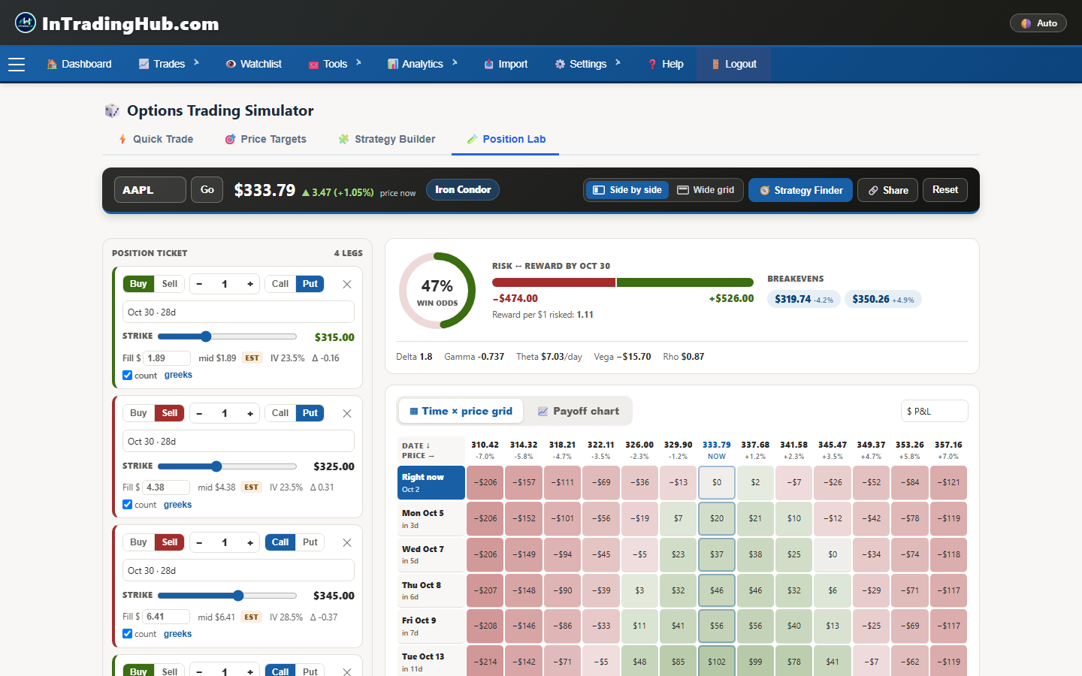Select the Time × price grid tab
This screenshot has width=1082, height=676.
tap(461, 411)
